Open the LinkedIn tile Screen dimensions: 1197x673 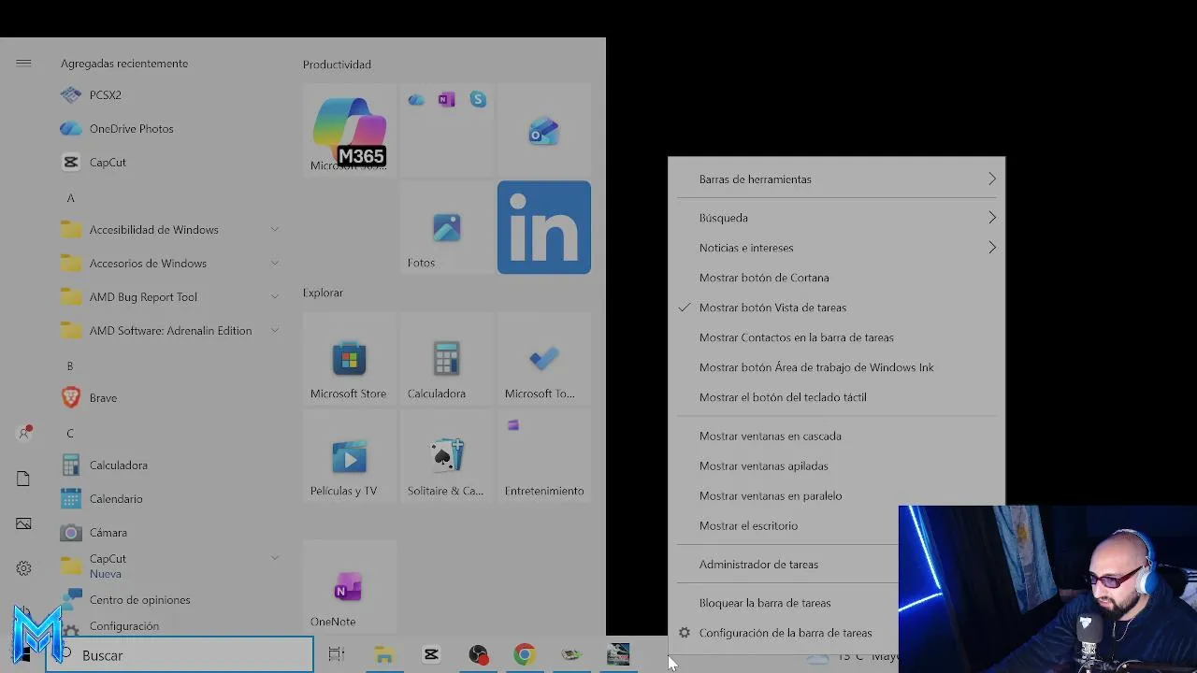tap(544, 228)
